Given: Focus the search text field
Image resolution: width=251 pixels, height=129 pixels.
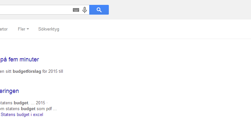Looking at the screenshot, I should click(36, 10).
